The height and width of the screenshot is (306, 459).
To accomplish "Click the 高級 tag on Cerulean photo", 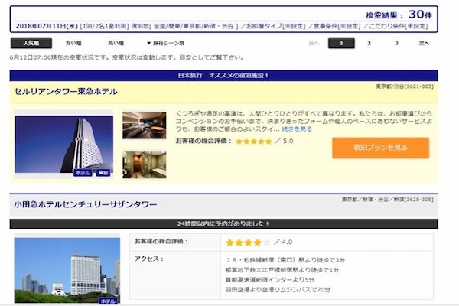I will (103, 173).
